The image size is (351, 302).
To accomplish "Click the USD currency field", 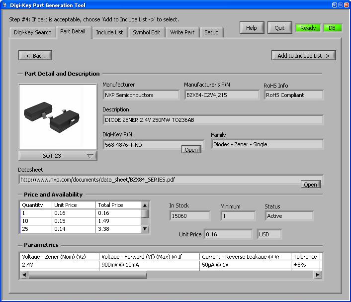I will pos(269,234).
